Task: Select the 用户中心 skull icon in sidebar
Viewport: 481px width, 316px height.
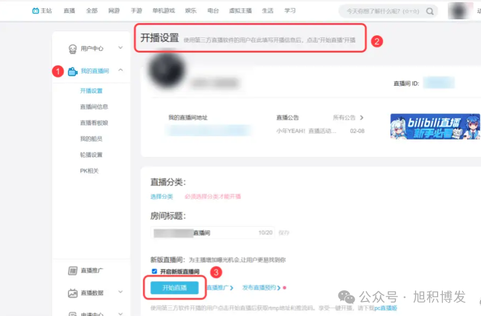Action: 73,49
